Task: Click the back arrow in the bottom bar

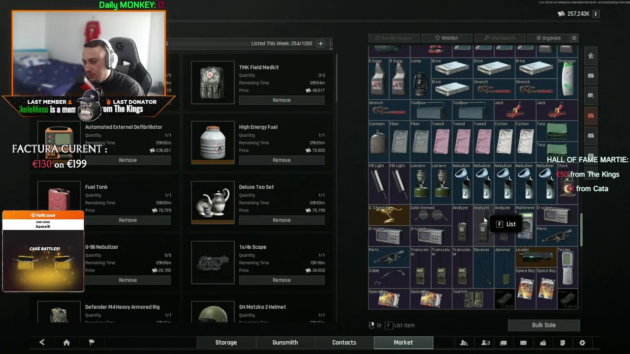Action: (42, 343)
